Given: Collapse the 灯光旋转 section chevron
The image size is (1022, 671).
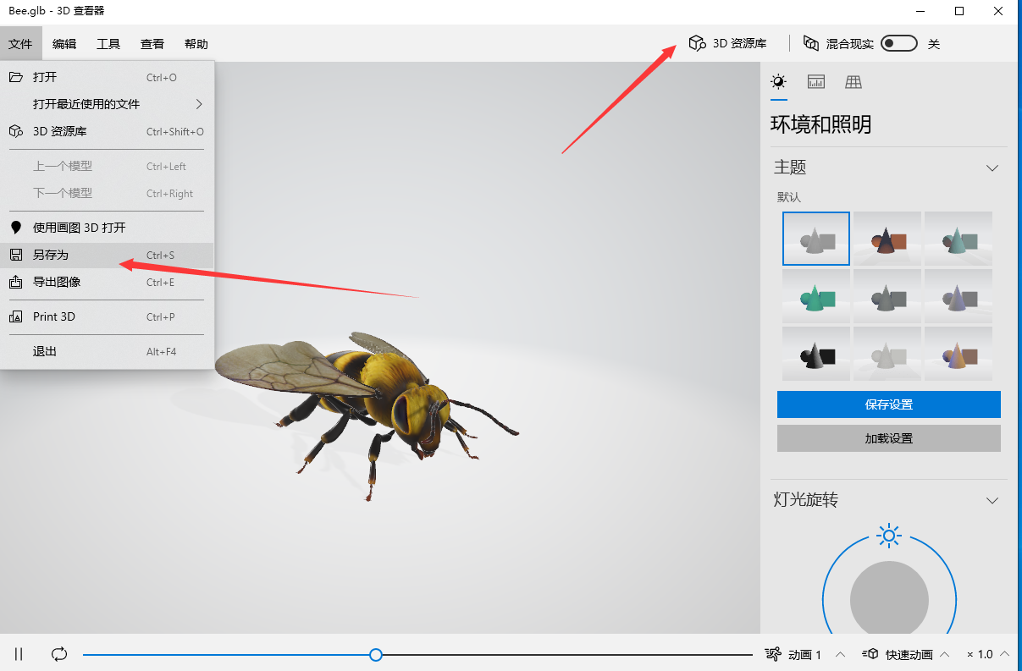Looking at the screenshot, I should coord(992,500).
